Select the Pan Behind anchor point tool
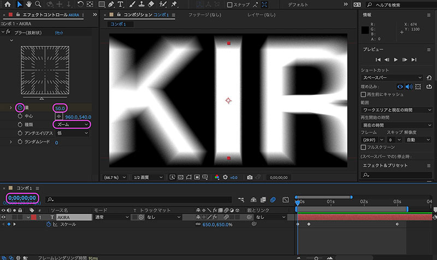 tap(90, 4)
